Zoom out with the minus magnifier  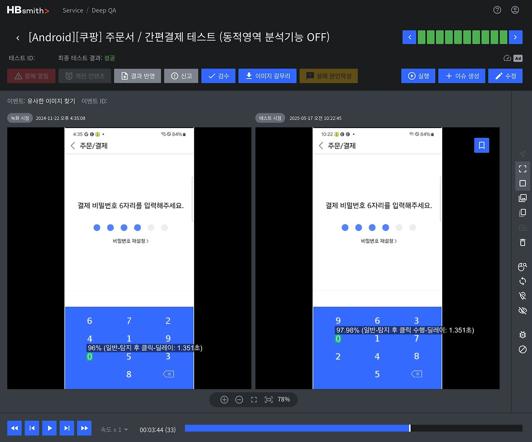pos(239,400)
